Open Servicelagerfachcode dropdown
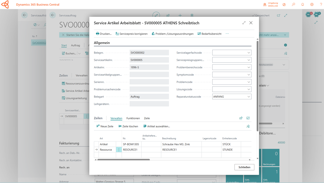This screenshot has width=324, height=183. pyautogui.click(x=249, y=53)
